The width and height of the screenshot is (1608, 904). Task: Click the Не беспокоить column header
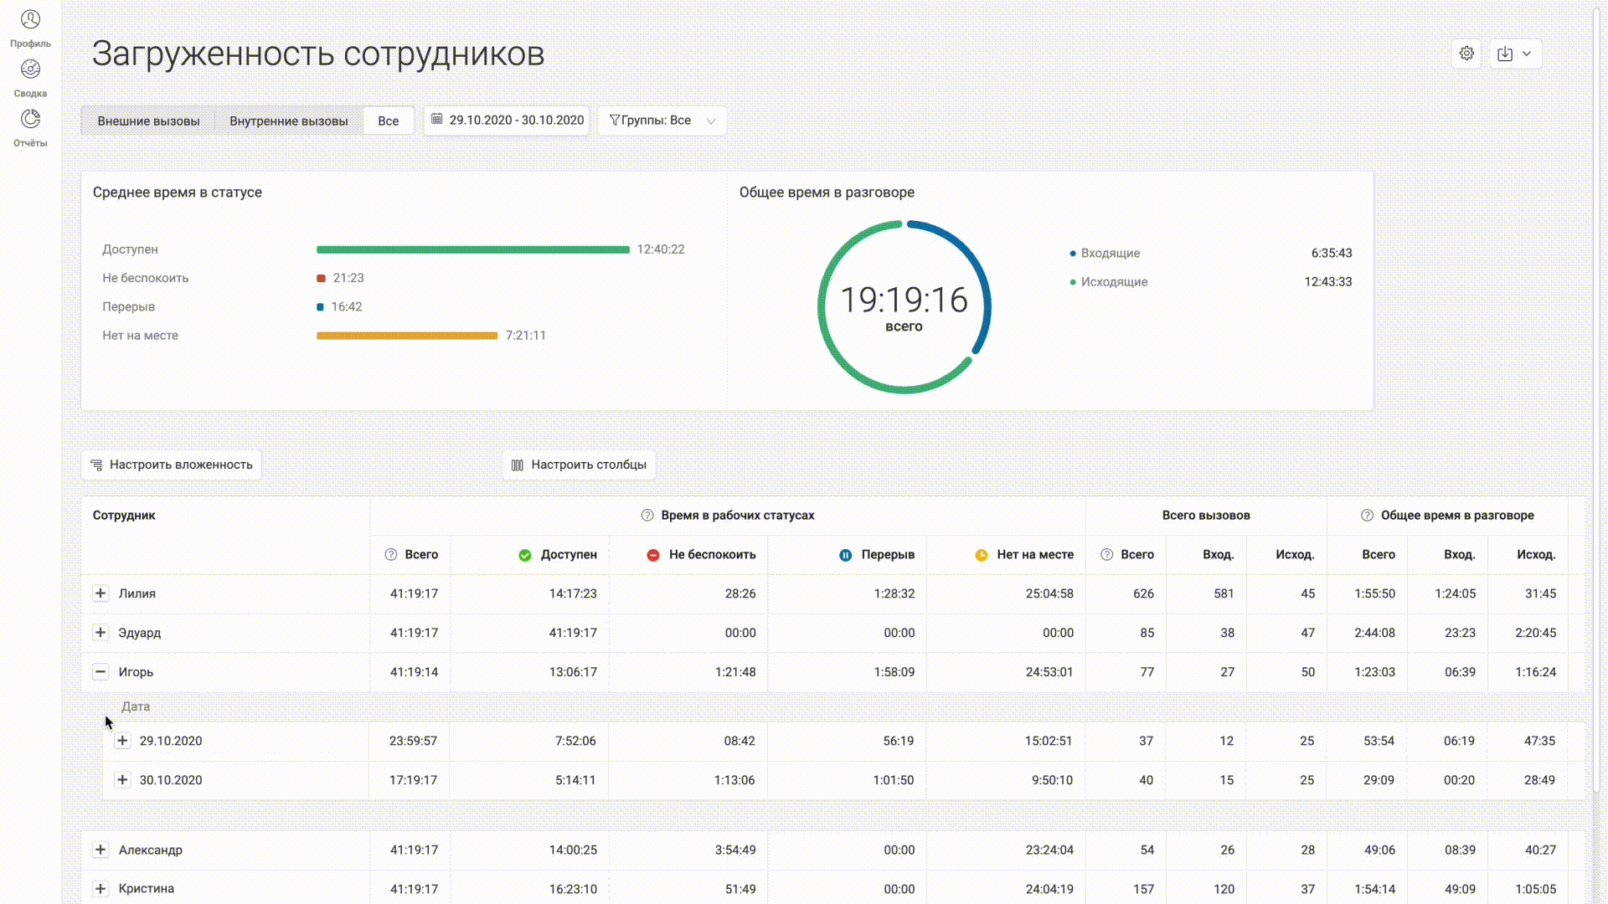711,555
